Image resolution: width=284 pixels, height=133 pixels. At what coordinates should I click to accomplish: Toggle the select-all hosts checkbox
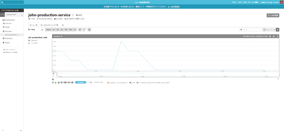click(53, 79)
